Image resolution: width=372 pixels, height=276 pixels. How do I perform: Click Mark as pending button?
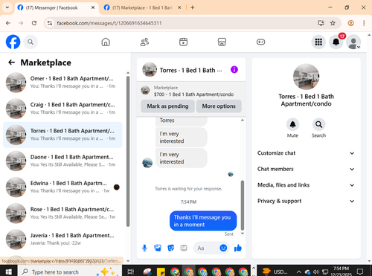click(167, 106)
